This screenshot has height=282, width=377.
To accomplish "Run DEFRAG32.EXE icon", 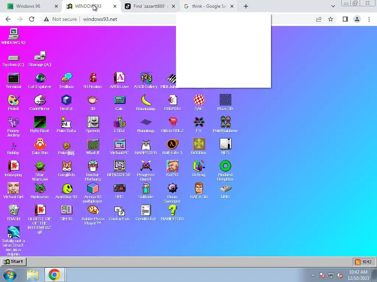I will [119, 169].
